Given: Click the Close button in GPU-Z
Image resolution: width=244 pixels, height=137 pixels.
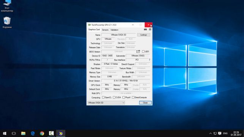Looking at the screenshot, I should (x=145, y=103).
